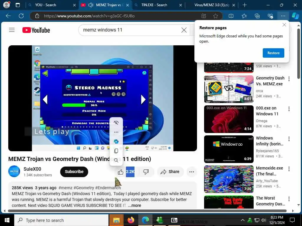Viewport: 302px width, 226px height.
Task: Show hidden system tray icons
Action: 243,220
